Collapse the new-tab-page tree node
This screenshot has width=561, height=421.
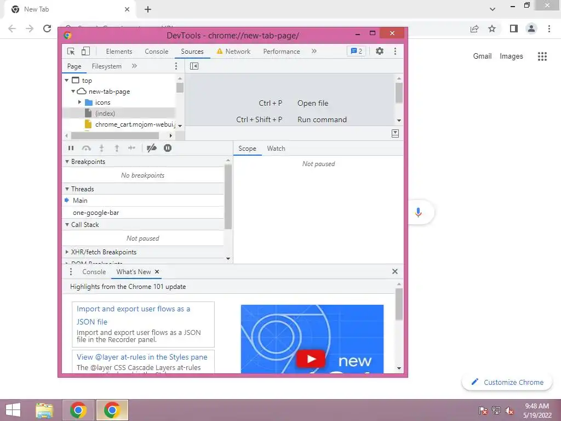coord(73,92)
